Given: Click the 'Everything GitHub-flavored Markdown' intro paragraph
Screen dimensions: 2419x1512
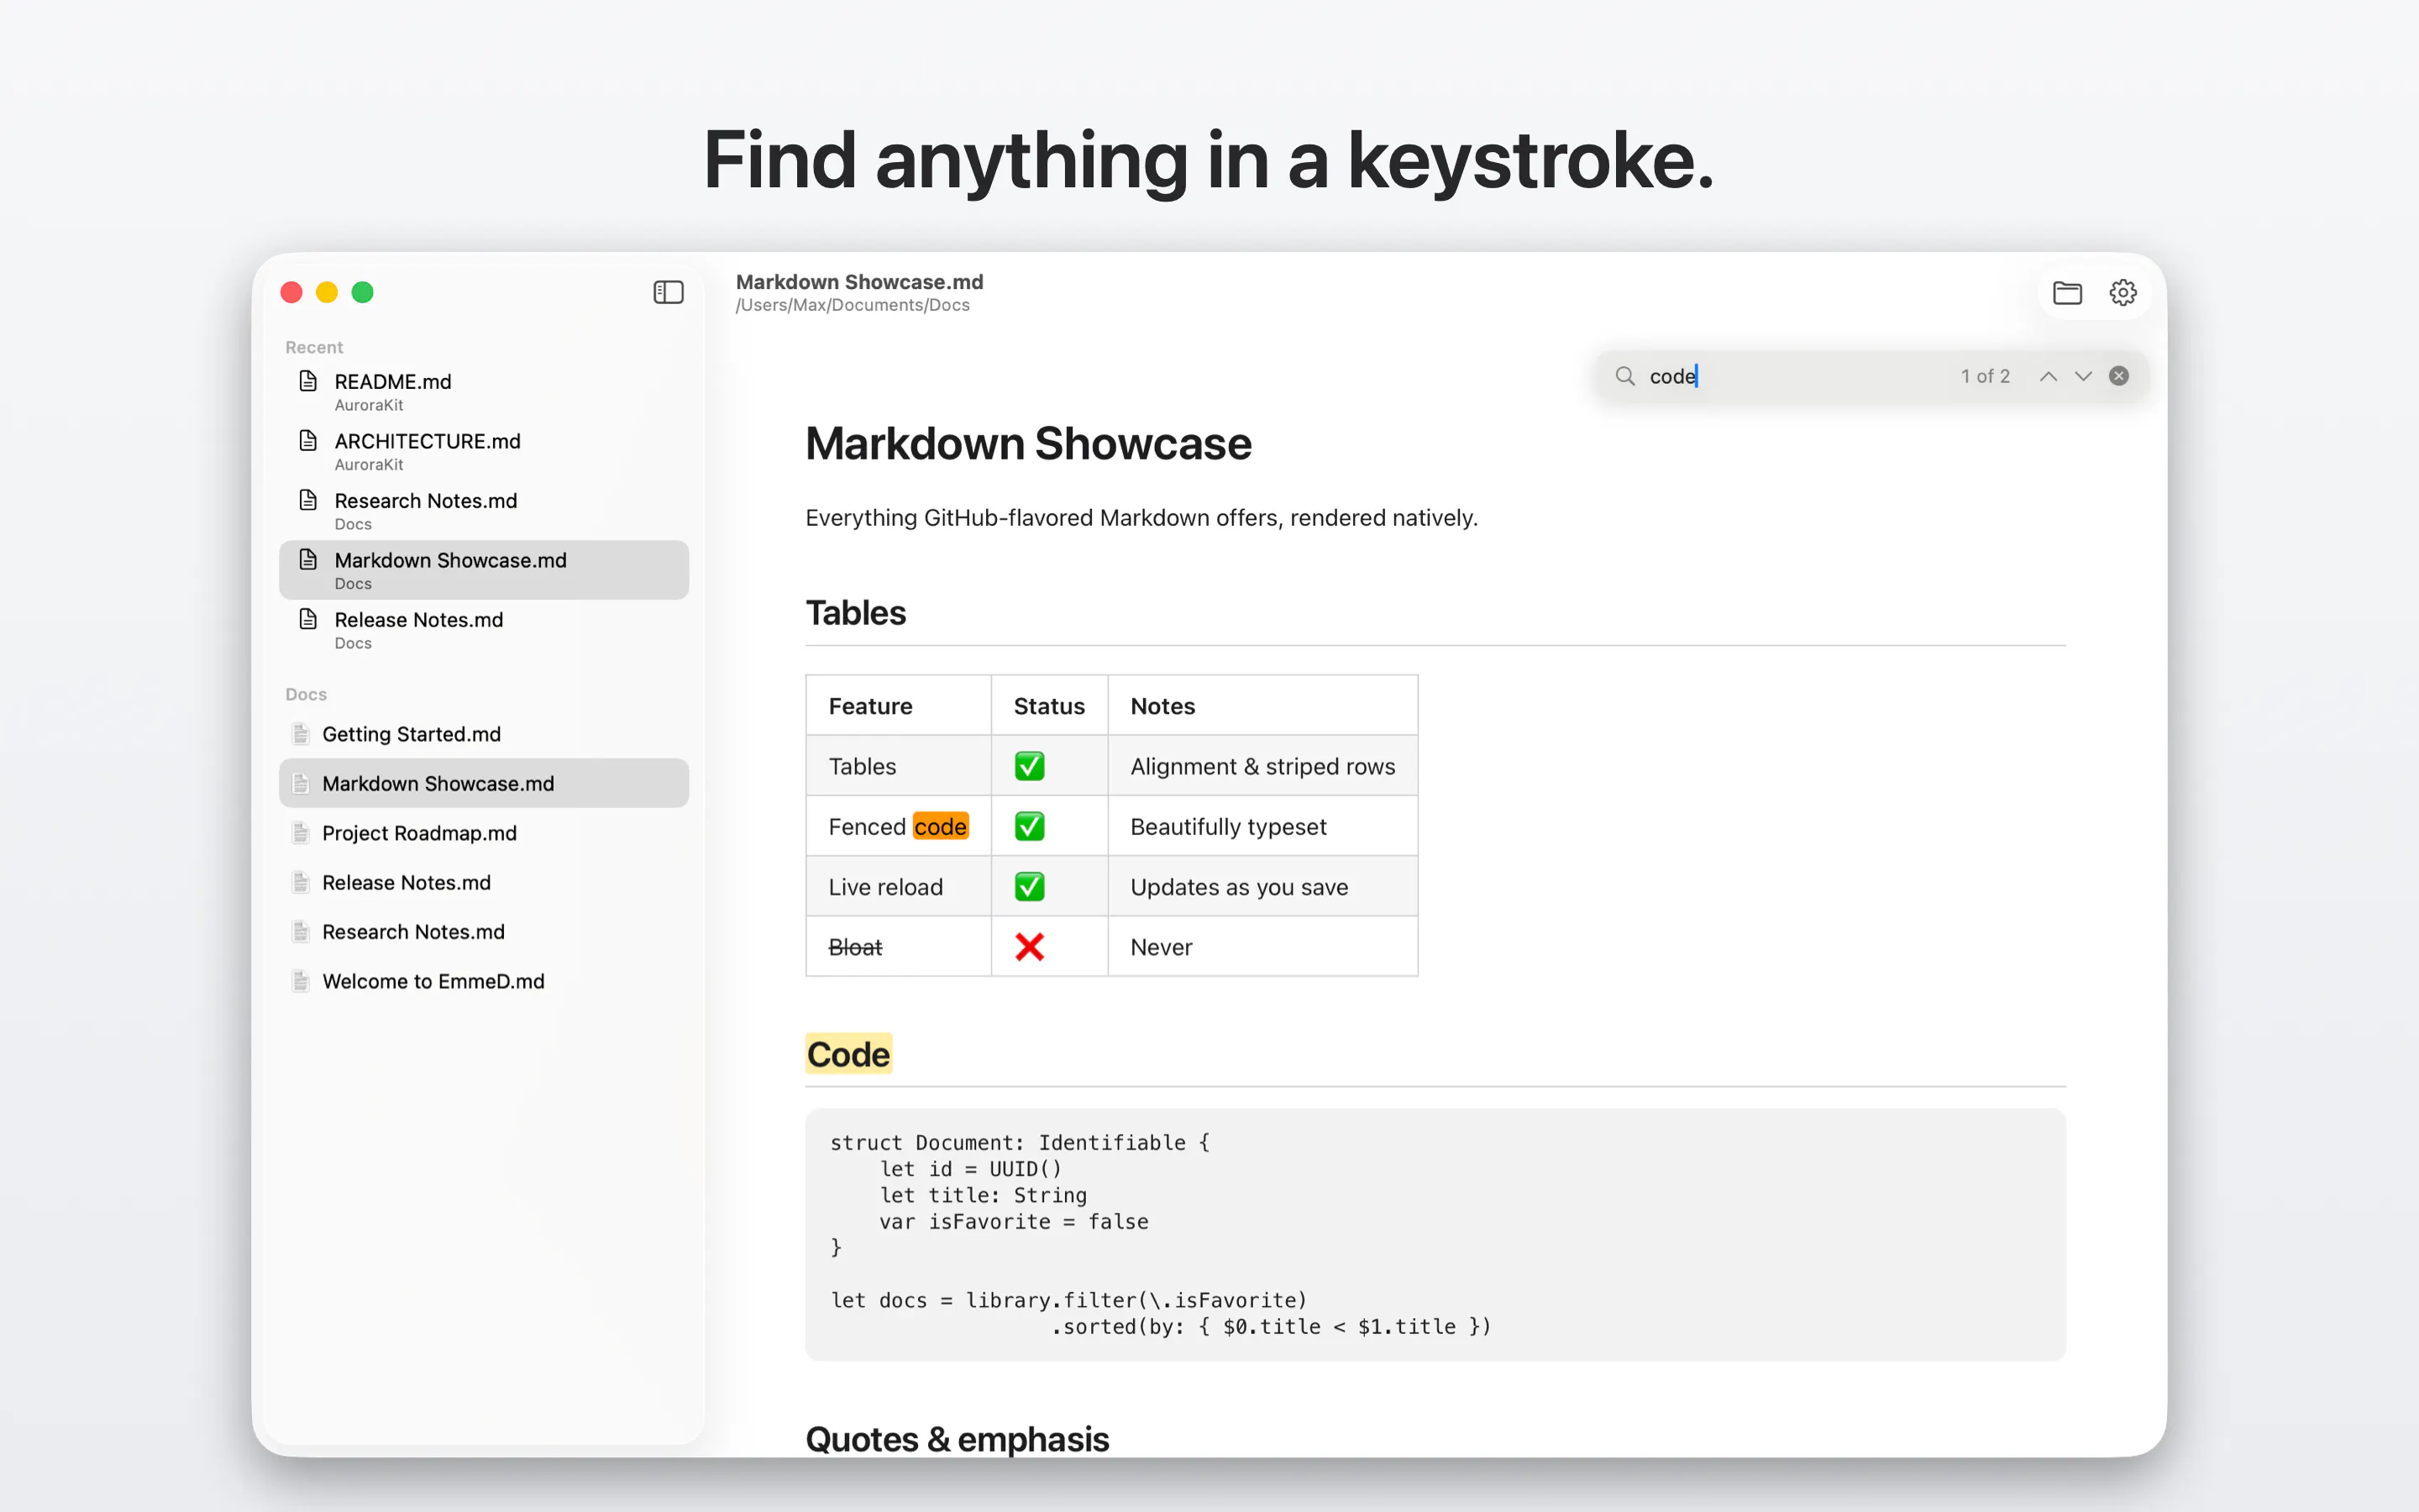Looking at the screenshot, I should point(1141,518).
